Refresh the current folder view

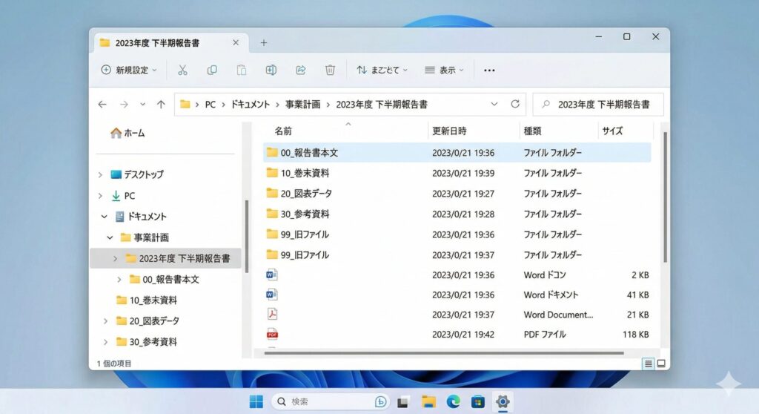coord(515,105)
